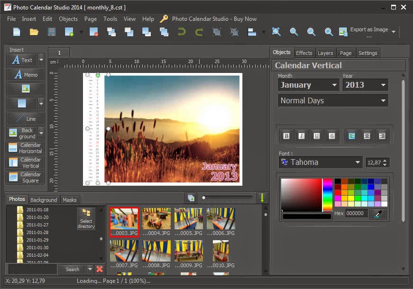413x289 pixels.
Task: Click the Select directory button
Action: click(x=86, y=219)
